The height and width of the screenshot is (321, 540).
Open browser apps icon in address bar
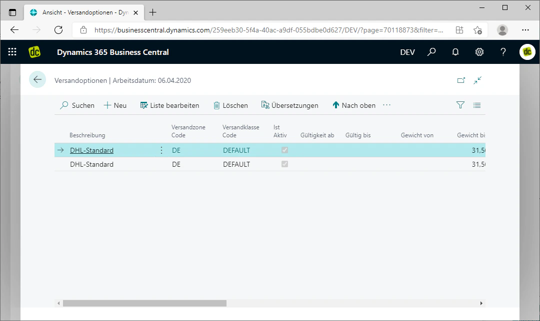coord(459,30)
